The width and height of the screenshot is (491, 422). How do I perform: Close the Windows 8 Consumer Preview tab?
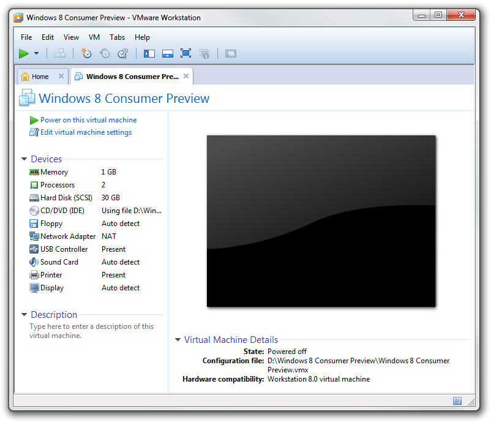[186, 76]
